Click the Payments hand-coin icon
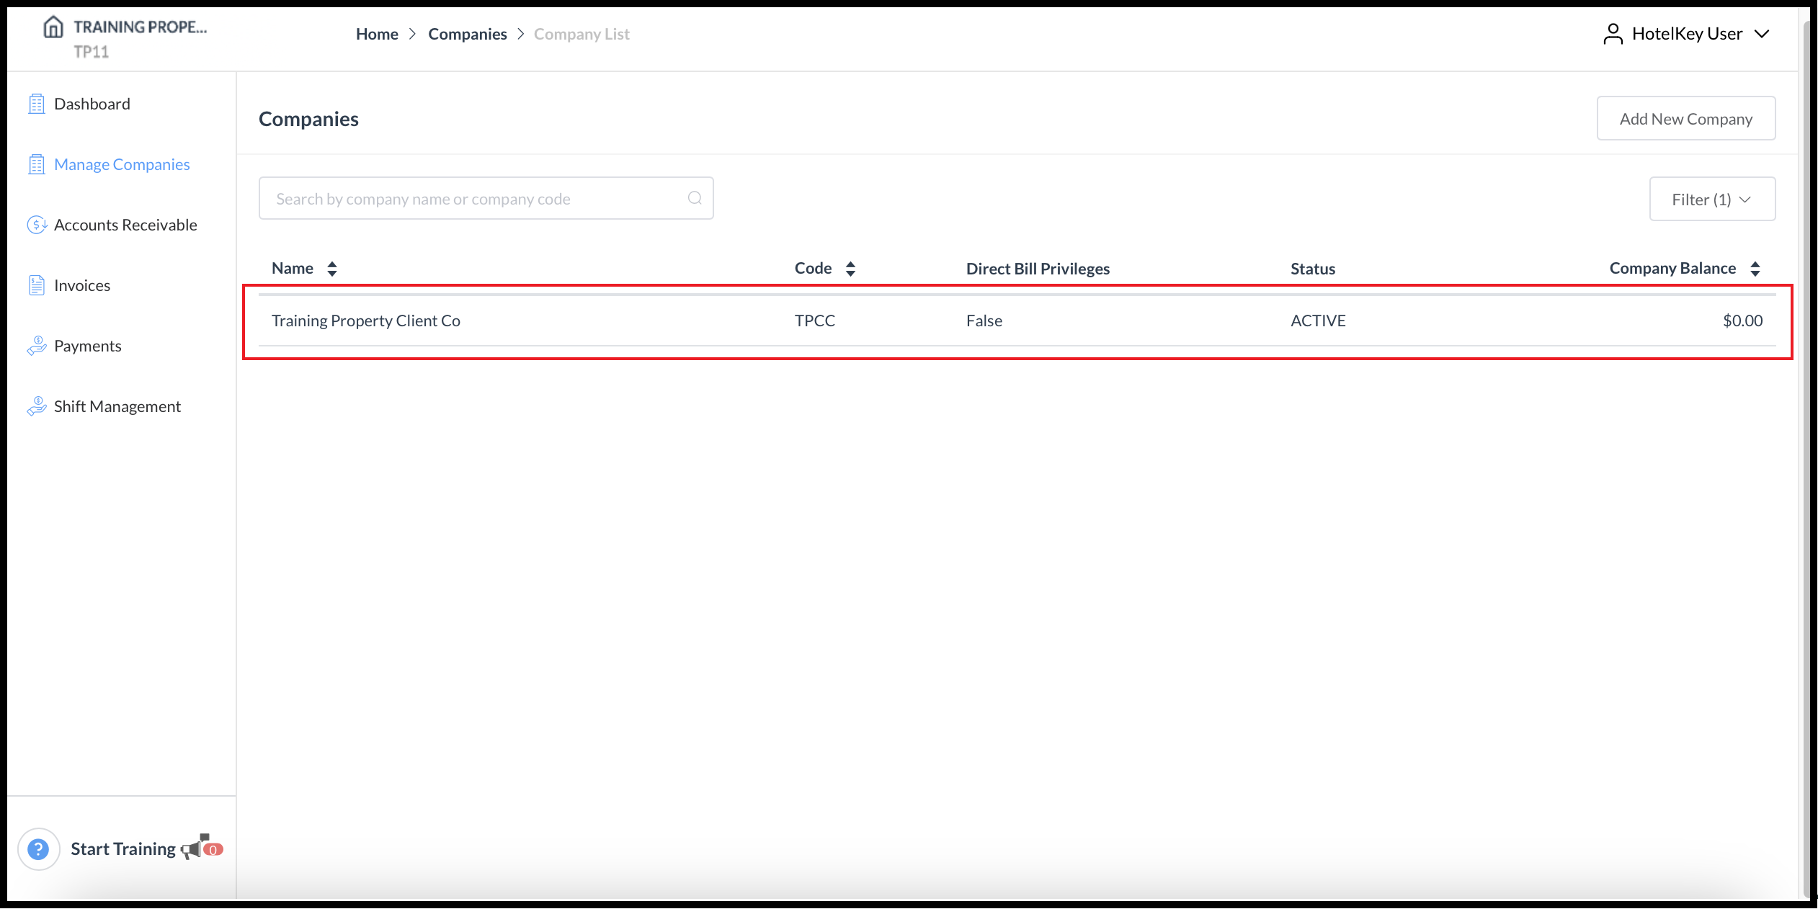 36,346
